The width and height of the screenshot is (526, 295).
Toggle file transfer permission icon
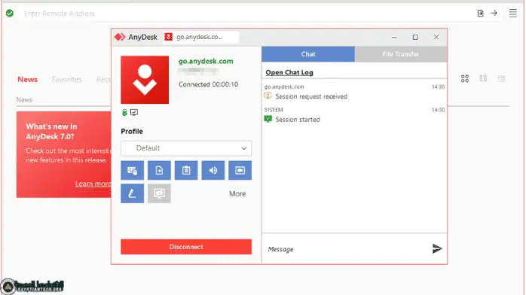(x=159, y=170)
